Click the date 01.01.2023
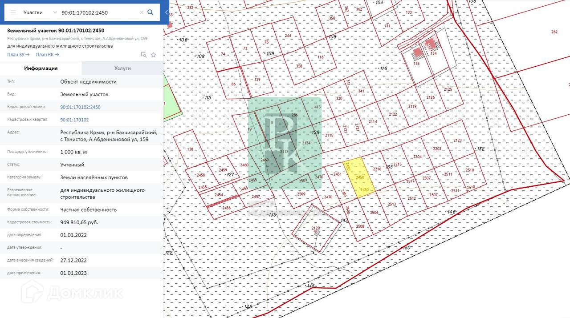The image size is (570, 318). coord(73,273)
